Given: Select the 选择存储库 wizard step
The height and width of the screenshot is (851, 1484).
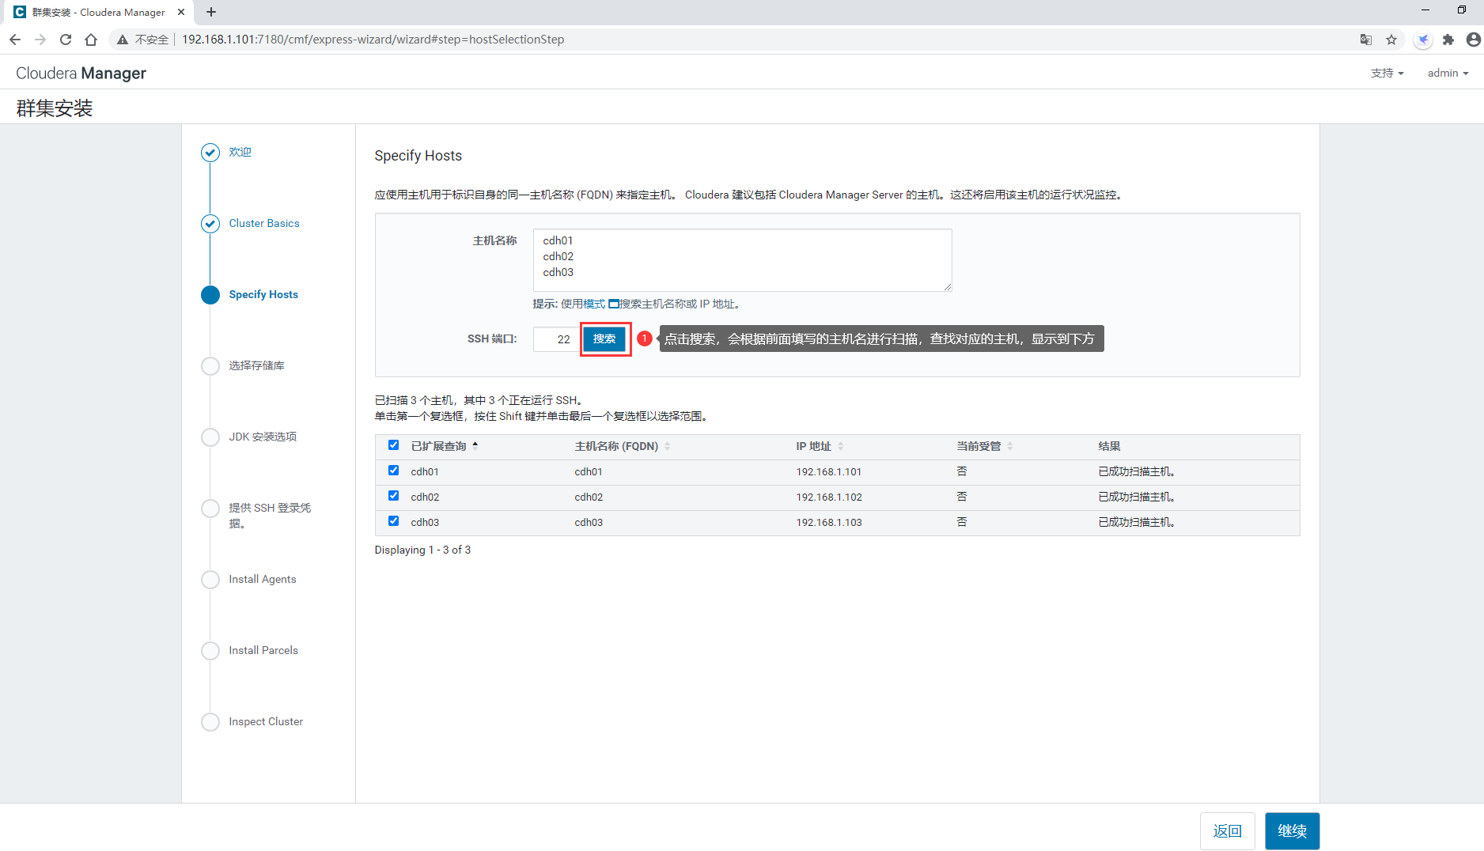Looking at the screenshot, I should click(256, 365).
